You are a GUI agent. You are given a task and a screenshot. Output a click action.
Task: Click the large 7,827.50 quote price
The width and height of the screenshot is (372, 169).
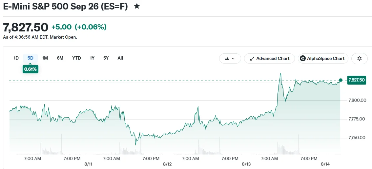point(26,28)
